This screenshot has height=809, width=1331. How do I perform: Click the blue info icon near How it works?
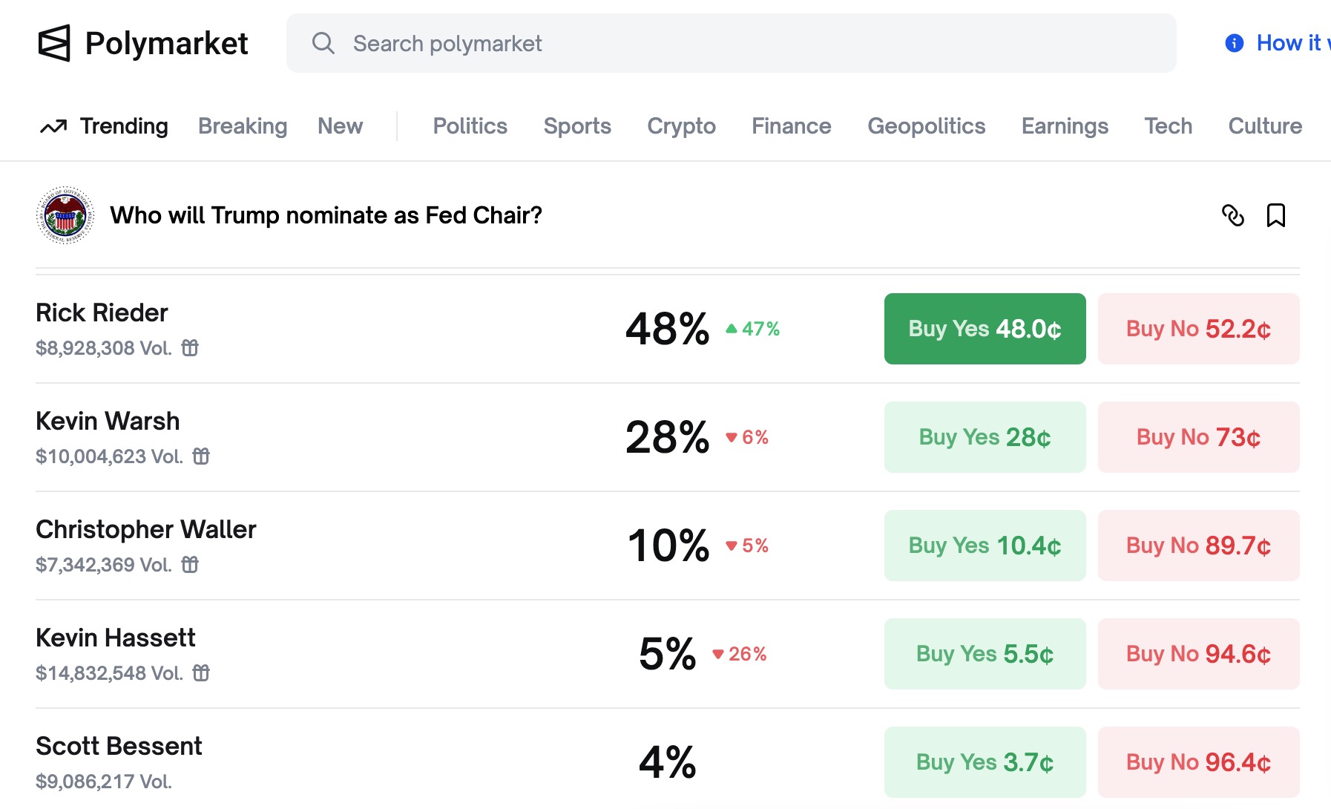pos(1234,43)
